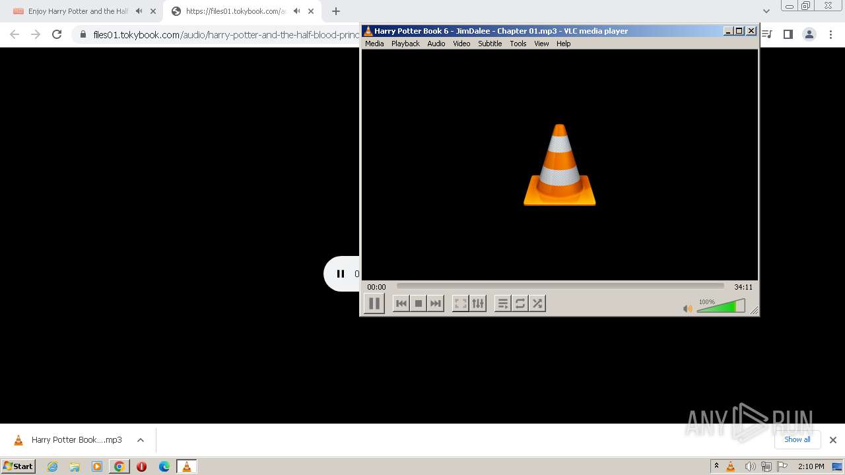The height and width of the screenshot is (475, 845).
Task: Open network tray icon
Action: point(766,466)
